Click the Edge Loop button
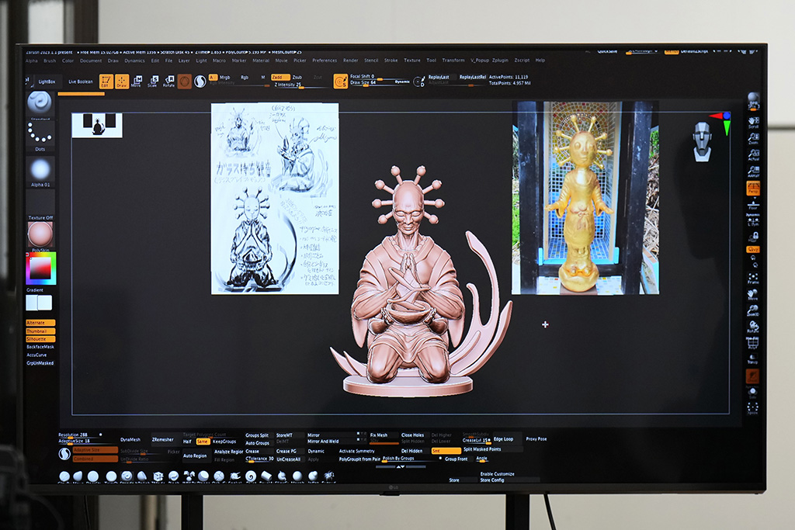Screen dimensions: 795x530 (x=503, y=439)
